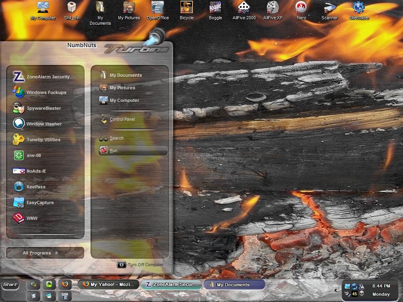Image resolution: width=403 pixels, height=302 pixels.
Task: Click the Start button
Action: coord(10,285)
